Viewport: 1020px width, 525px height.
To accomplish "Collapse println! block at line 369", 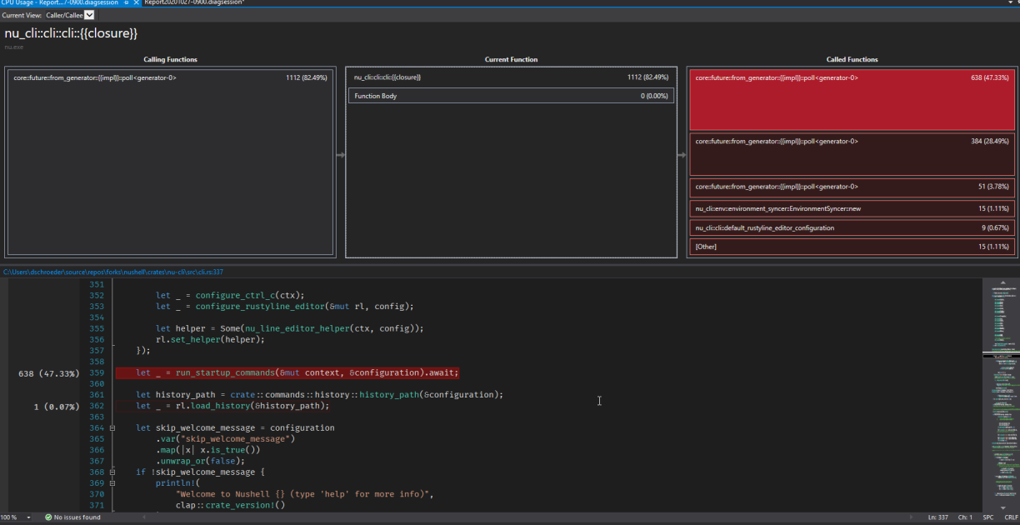I will [113, 482].
